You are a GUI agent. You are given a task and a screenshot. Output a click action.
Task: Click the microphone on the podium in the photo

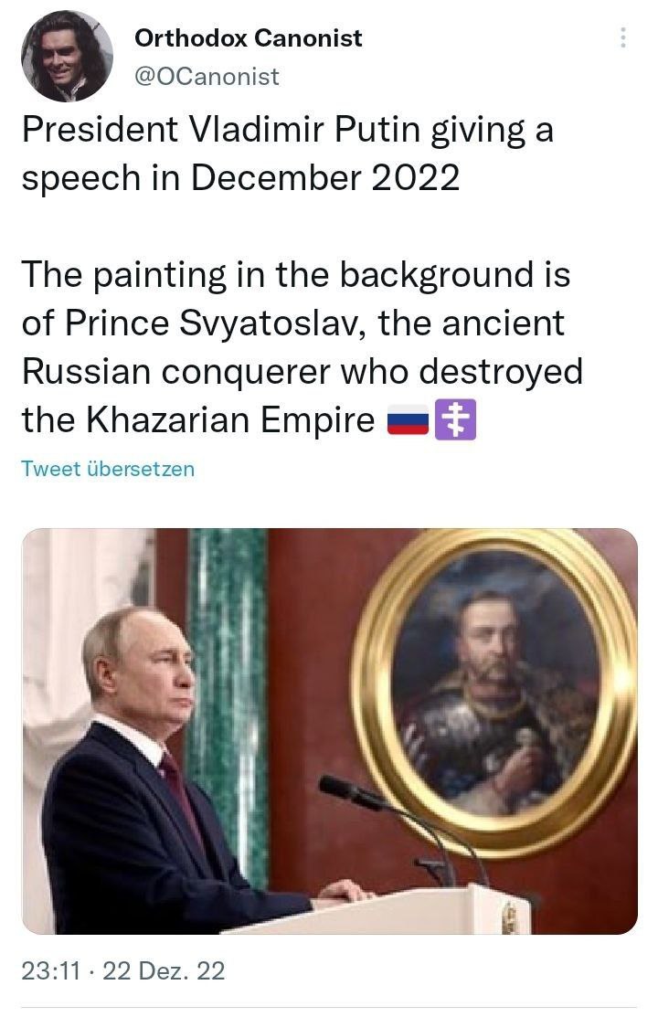(350, 791)
